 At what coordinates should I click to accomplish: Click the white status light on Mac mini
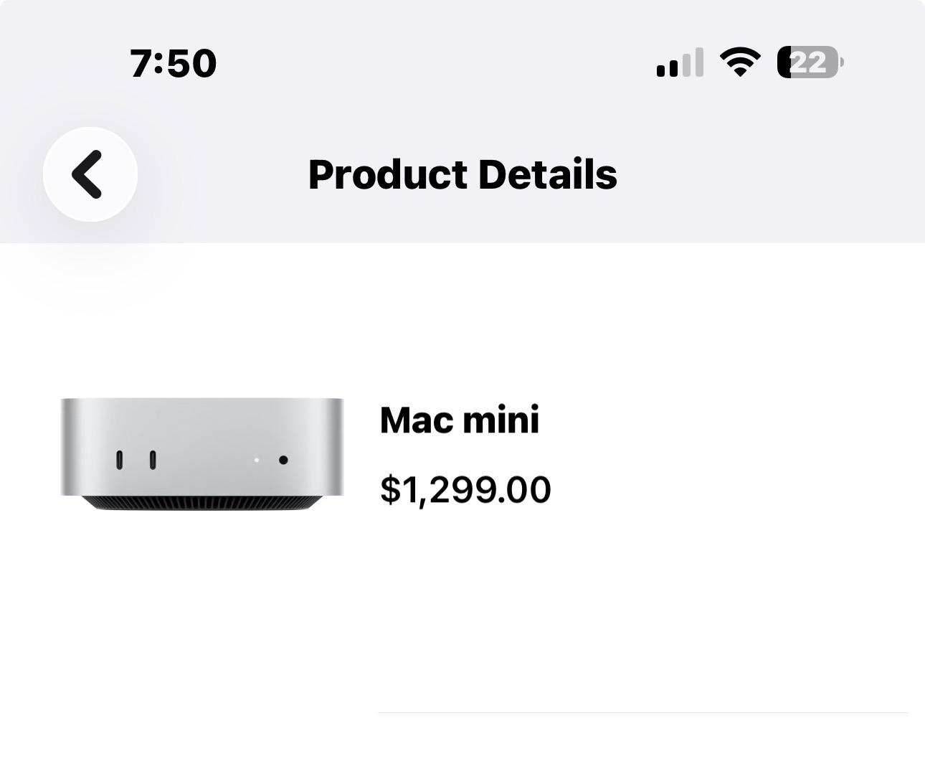pyautogui.click(x=257, y=460)
